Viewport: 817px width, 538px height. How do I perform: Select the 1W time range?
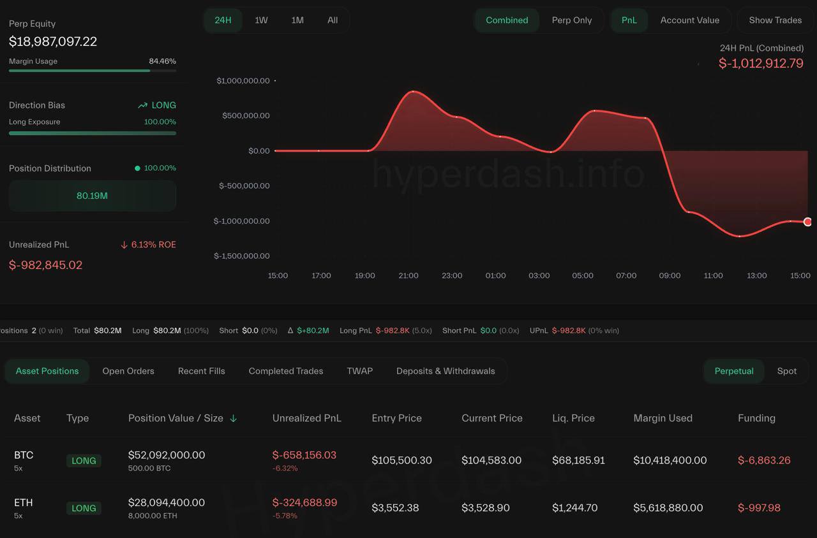coord(261,20)
